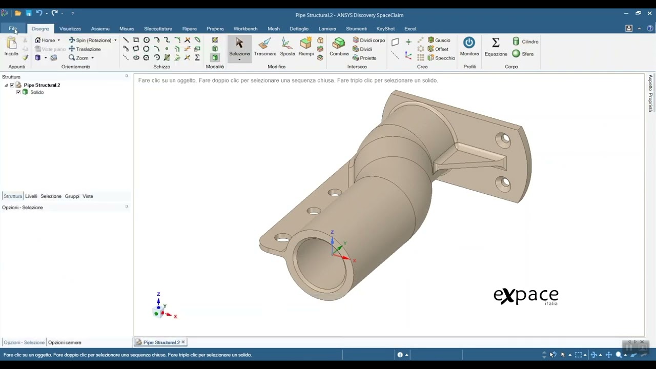This screenshot has height=369, width=656.
Task: Click the Save icon in quick access toolbar
Action: [x=28, y=13]
